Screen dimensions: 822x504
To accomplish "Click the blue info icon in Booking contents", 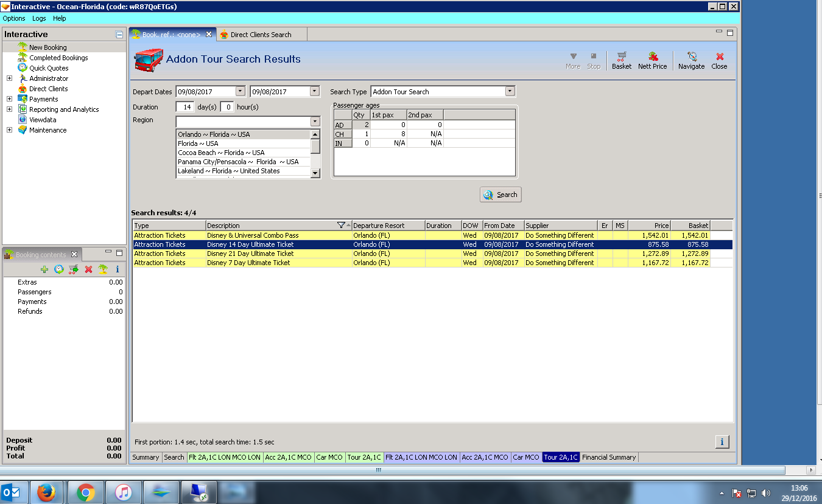I will click(118, 269).
